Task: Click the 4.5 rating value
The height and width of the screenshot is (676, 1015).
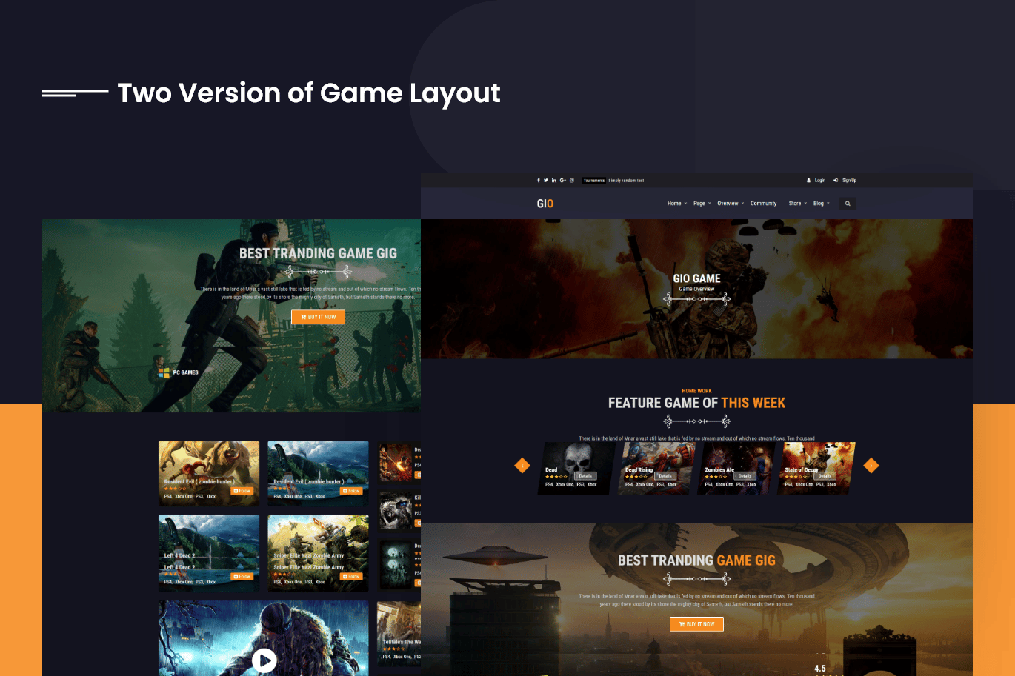Action: click(820, 669)
